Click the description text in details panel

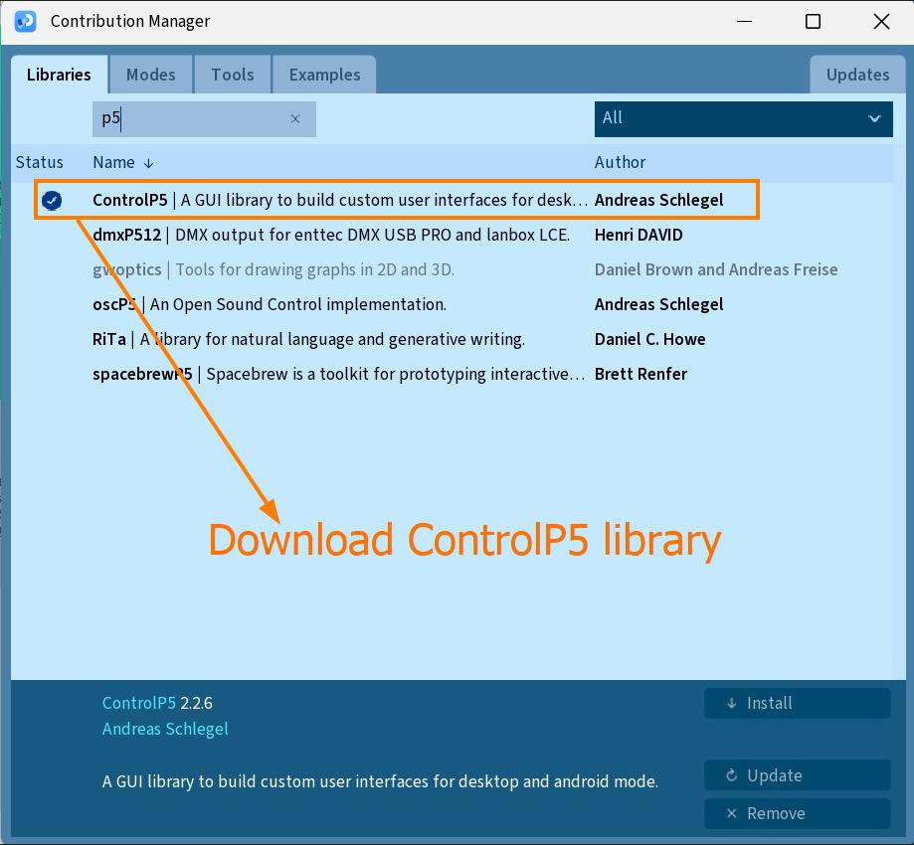coord(380,781)
